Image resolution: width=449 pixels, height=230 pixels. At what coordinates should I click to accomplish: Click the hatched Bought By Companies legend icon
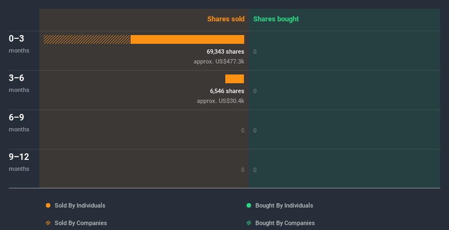click(249, 223)
